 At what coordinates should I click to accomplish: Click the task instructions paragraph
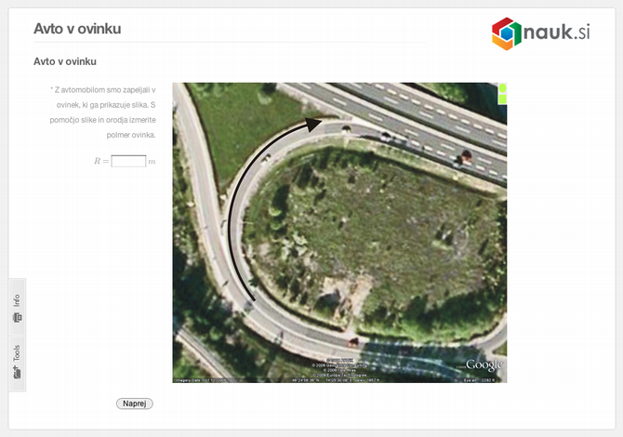pyautogui.click(x=103, y=113)
